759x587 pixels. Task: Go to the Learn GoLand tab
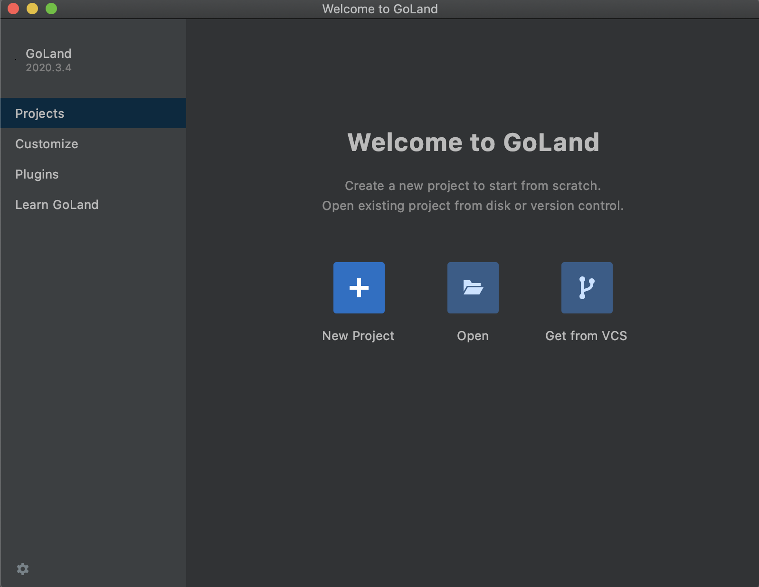[x=93, y=204]
